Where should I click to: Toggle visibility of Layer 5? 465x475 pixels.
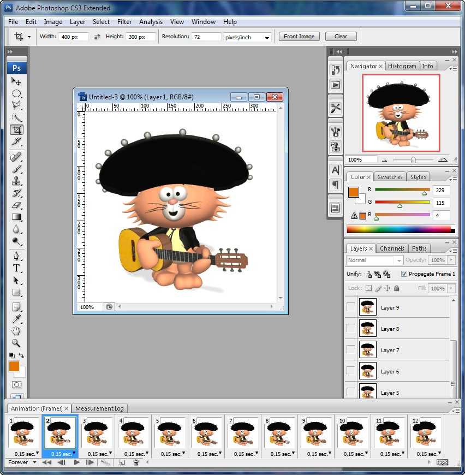(350, 391)
